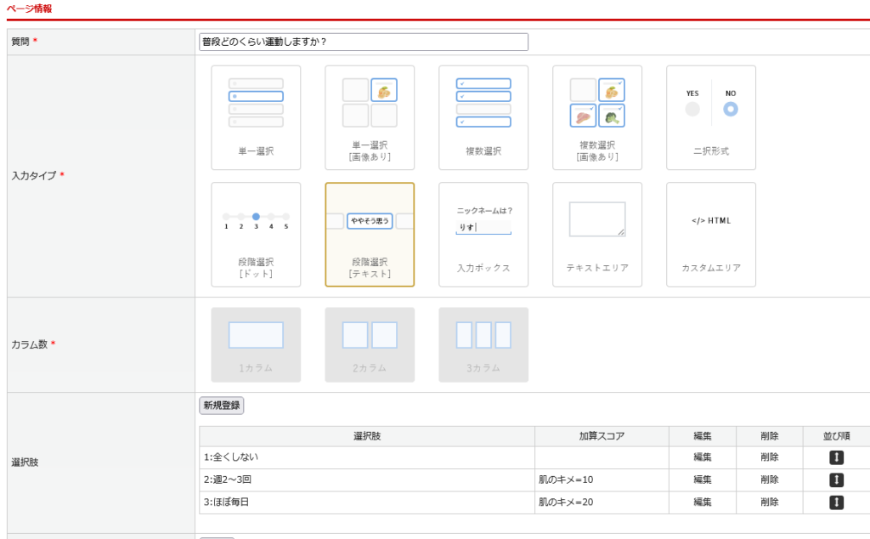Set column count to 3カラム
This screenshot has width=870, height=539.
tap(483, 344)
